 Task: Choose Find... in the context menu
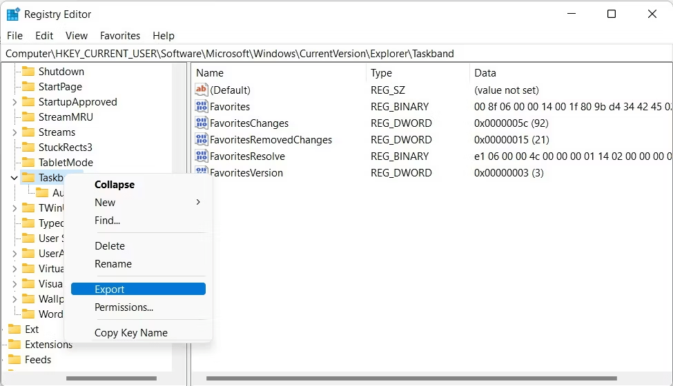138,221
